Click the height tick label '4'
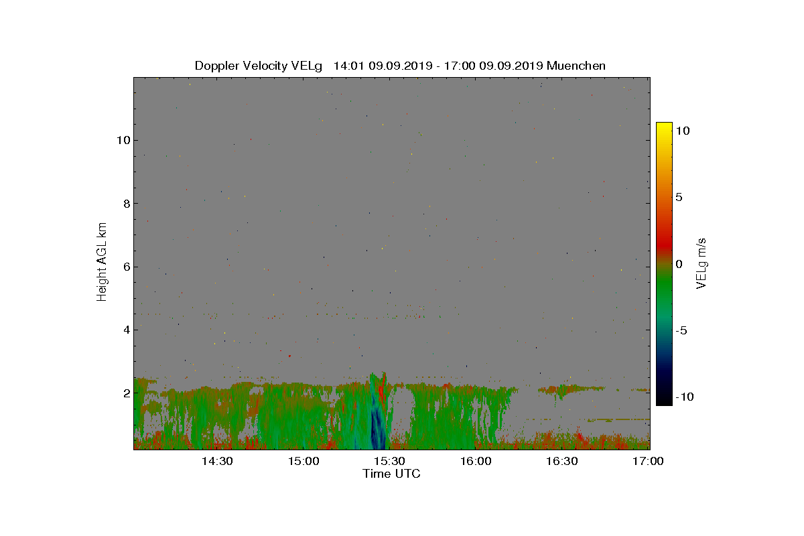Screen dimensions: 804x536 pos(125,330)
